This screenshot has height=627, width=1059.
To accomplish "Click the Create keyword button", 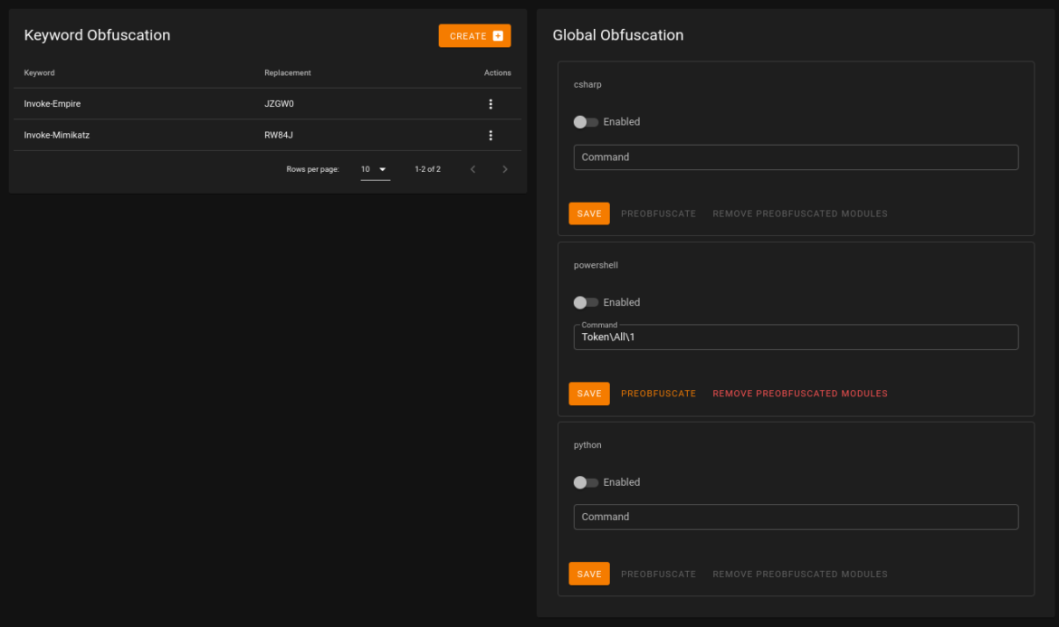I will [474, 36].
